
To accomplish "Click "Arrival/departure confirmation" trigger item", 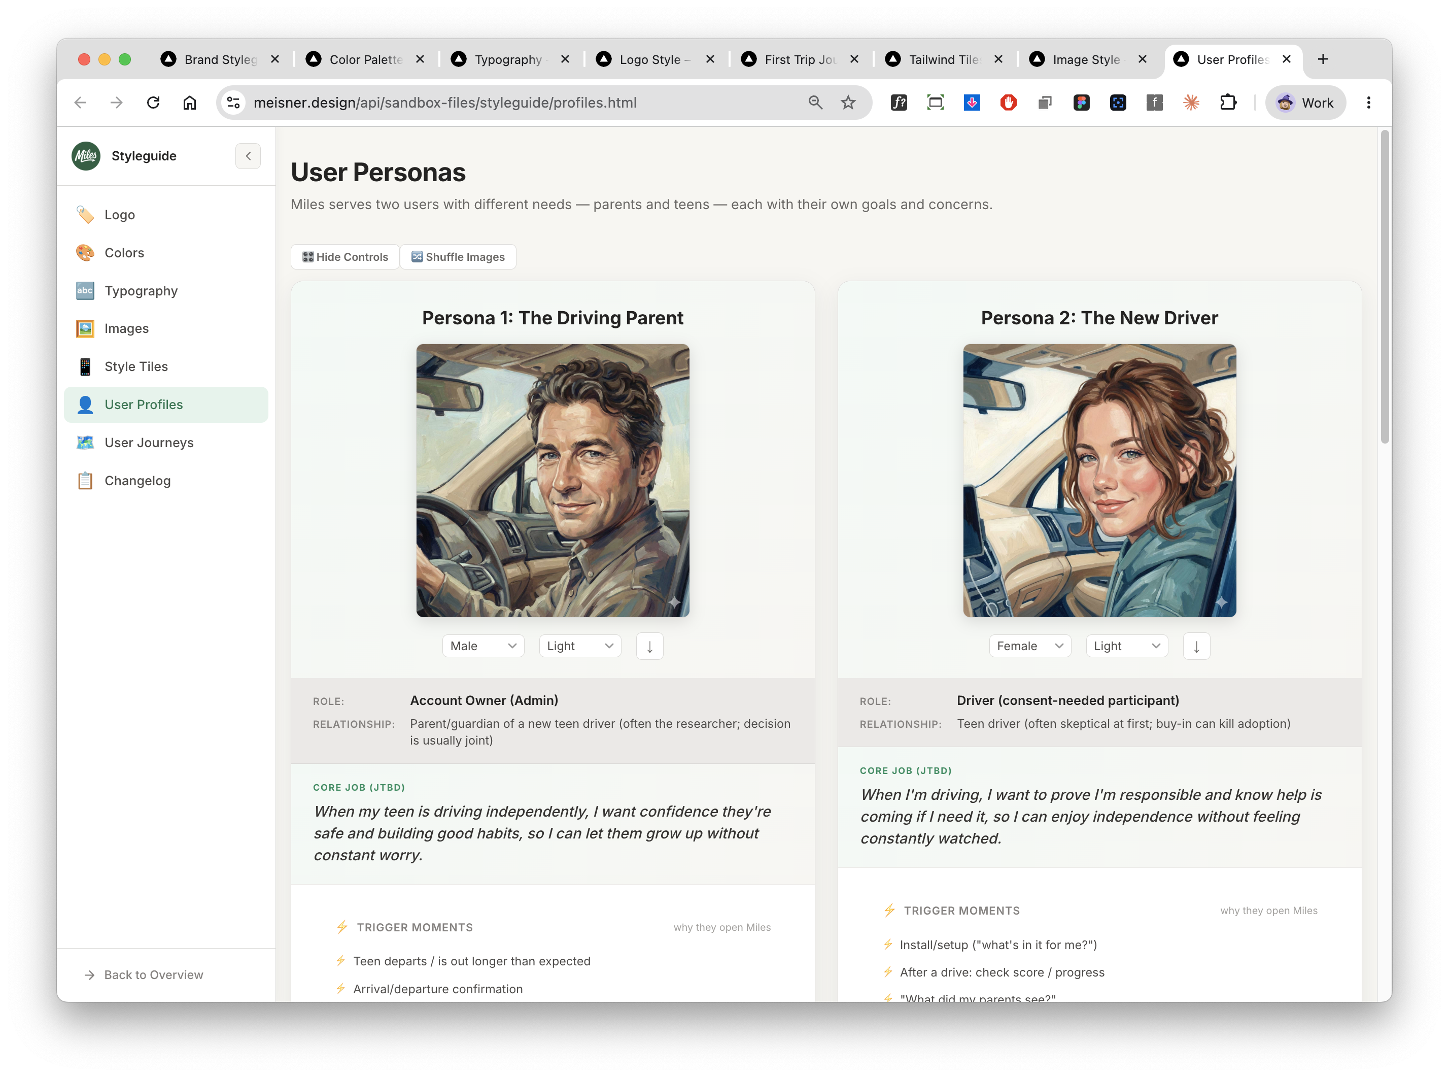I will pyautogui.click(x=438, y=989).
